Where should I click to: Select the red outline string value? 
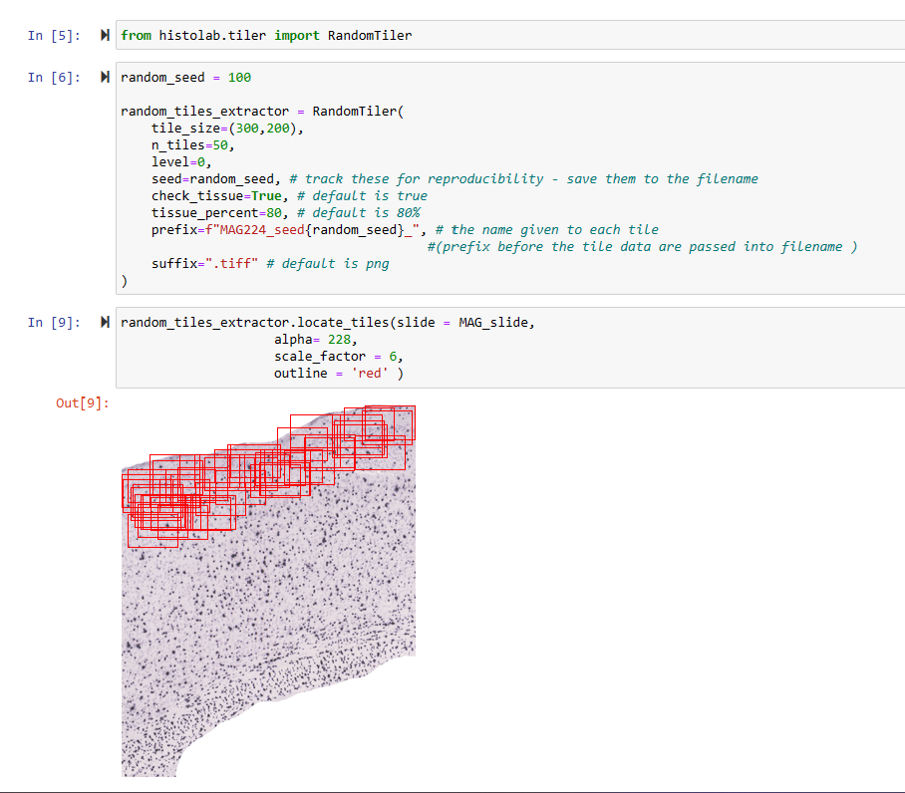[368, 372]
